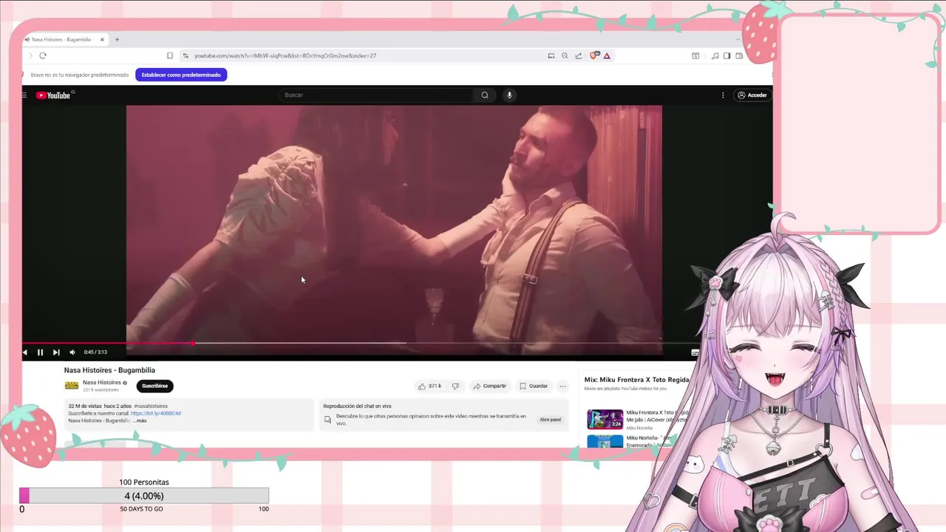Screen dimensions: 946x532
Task: Open Miku Frontera X Teto thumbnail 3:24
Action: click(x=605, y=419)
